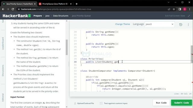Click 'class StudentComparator implements' line
This screenshot has width=193, height=108.
118,71
